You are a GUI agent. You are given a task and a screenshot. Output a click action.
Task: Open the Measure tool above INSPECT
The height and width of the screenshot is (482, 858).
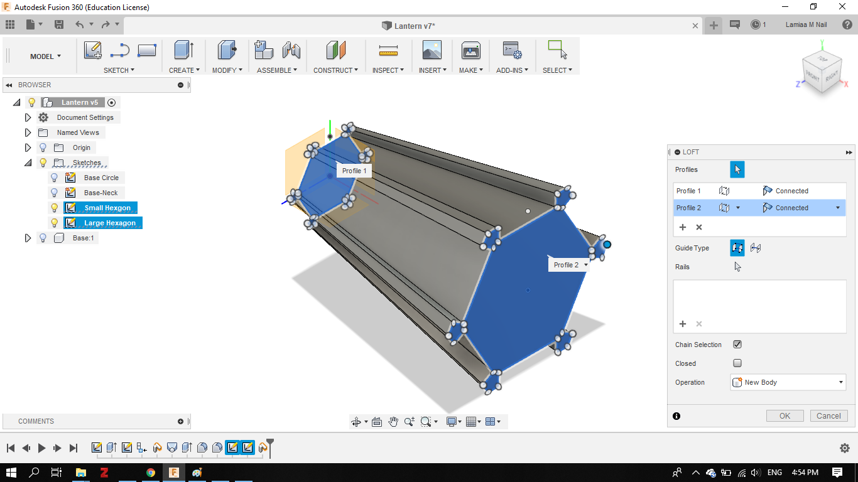tap(388, 50)
